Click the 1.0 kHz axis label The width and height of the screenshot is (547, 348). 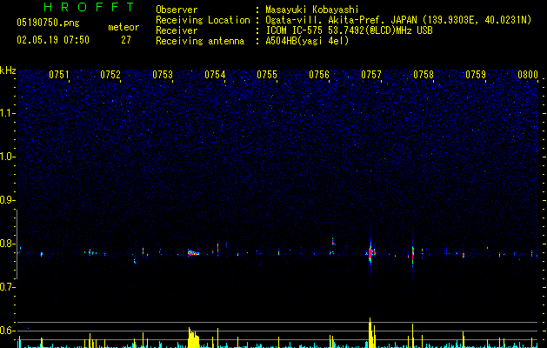[7, 157]
